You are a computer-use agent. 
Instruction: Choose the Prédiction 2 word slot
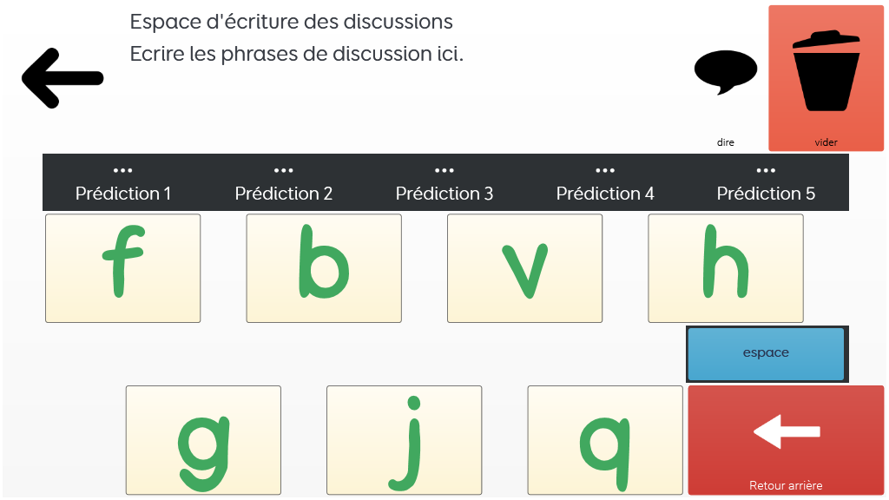click(284, 193)
